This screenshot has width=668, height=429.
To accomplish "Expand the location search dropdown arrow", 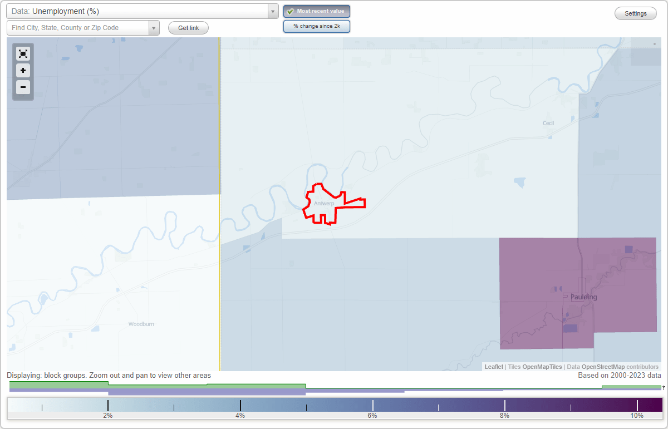I will (x=154, y=28).
